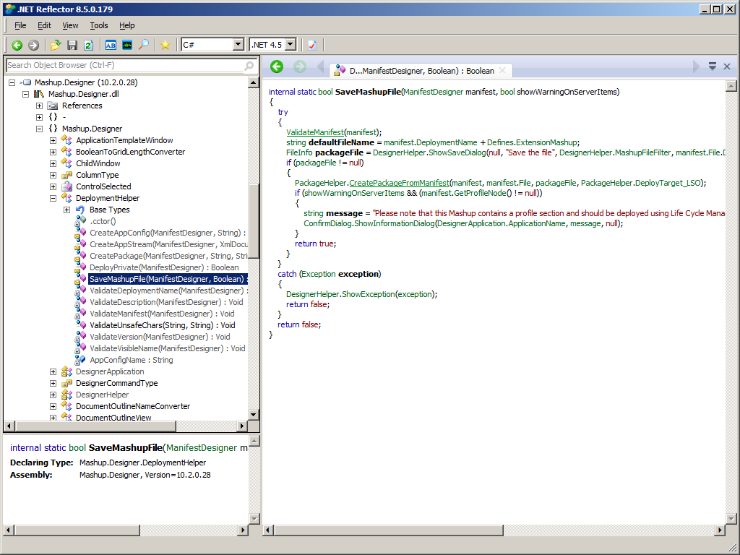Click the green back arrow in code pane

(276, 66)
